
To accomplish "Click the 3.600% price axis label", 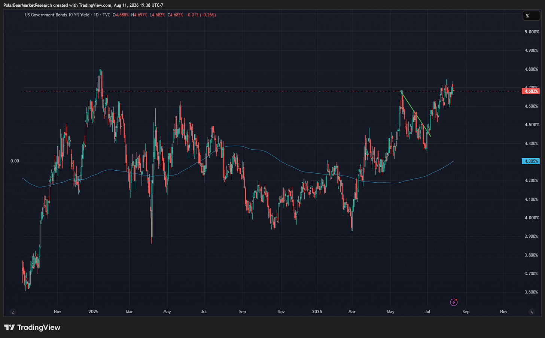I will [532, 292].
